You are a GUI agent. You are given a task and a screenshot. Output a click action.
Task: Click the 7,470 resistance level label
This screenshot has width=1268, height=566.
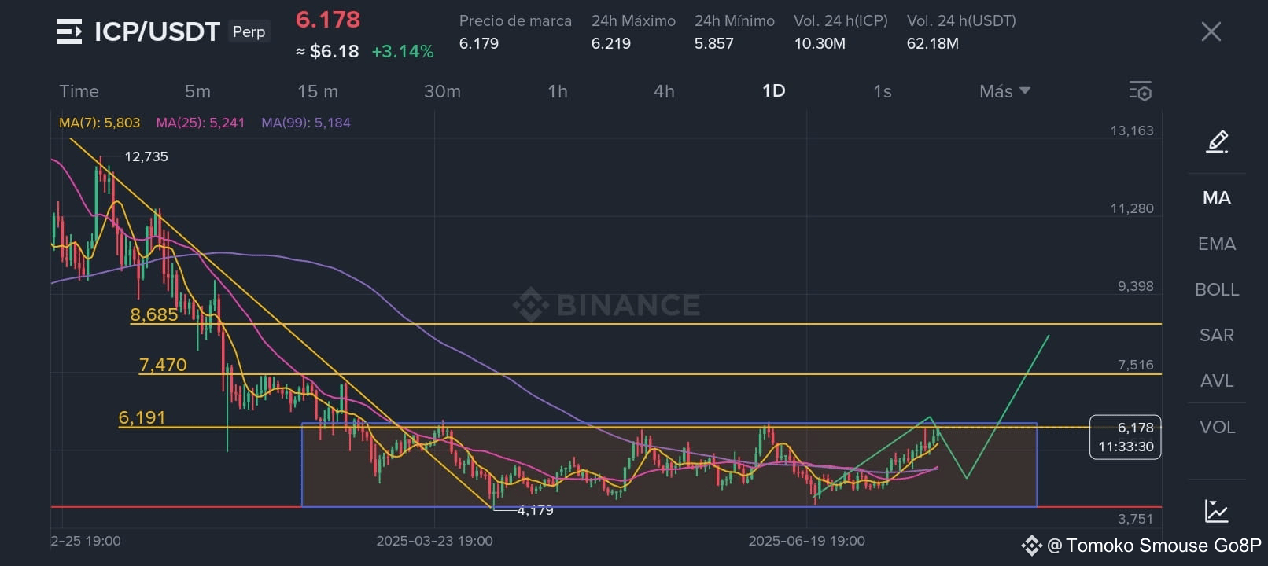pyautogui.click(x=163, y=365)
